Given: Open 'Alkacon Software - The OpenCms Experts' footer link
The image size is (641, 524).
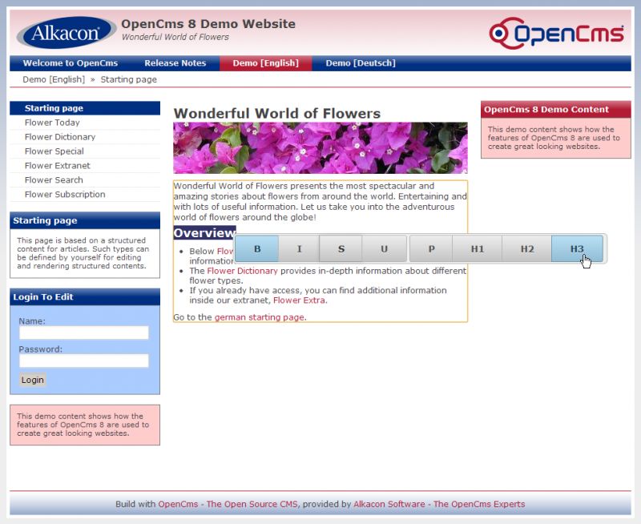Looking at the screenshot, I should tap(439, 505).
